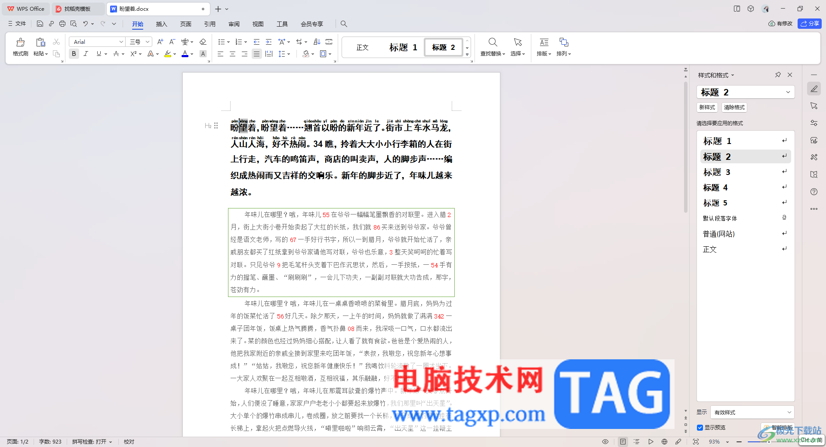Click the pen edit icon in right sidebar
Image resolution: width=826 pixels, height=447 pixels.
814,89
